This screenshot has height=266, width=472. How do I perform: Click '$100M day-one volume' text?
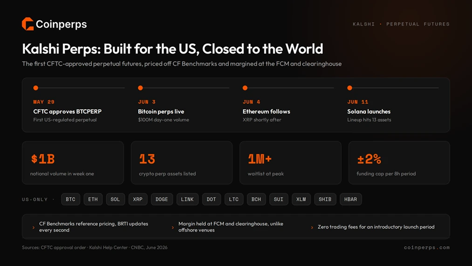(x=164, y=120)
